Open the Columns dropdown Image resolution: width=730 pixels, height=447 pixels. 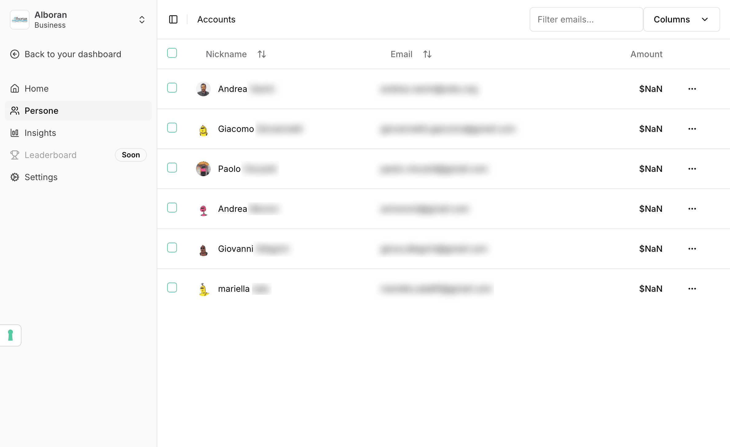(681, 19)
